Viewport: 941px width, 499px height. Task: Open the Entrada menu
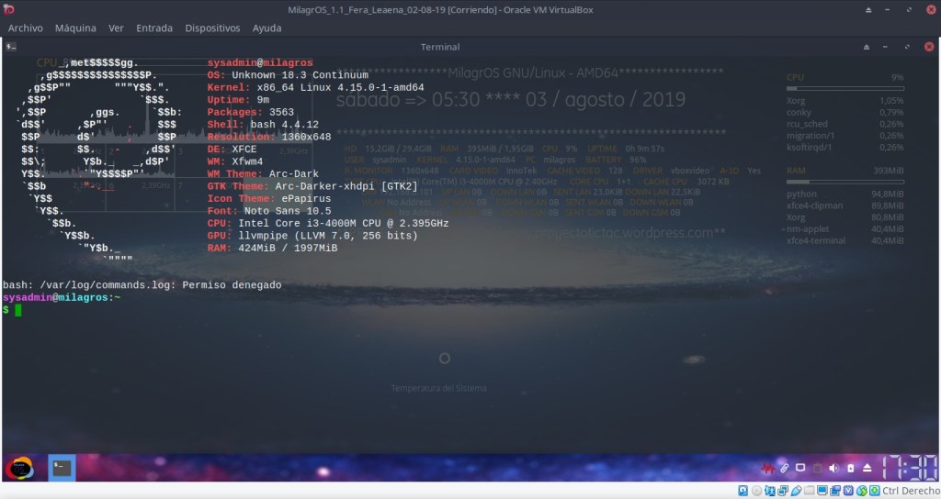[153, 28]
